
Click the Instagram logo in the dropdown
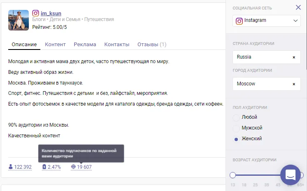point(239,21)
